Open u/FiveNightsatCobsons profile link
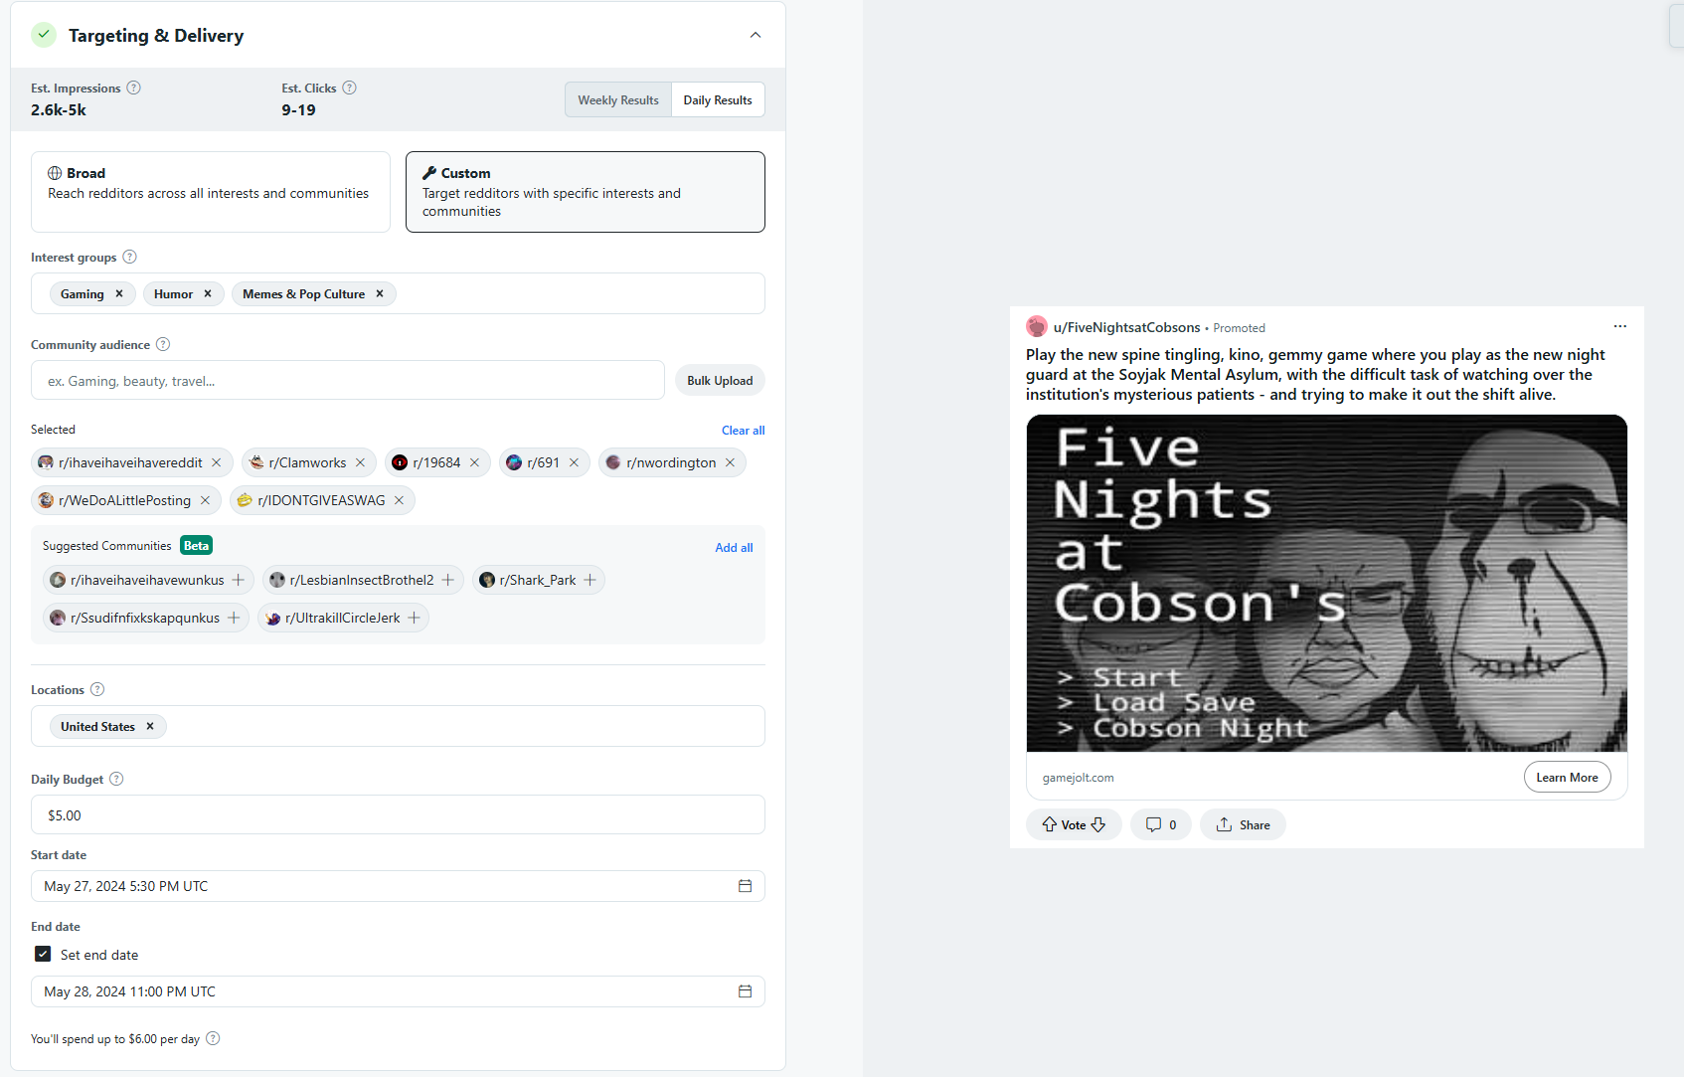 pyautogui.click(x=1126, y=327)
